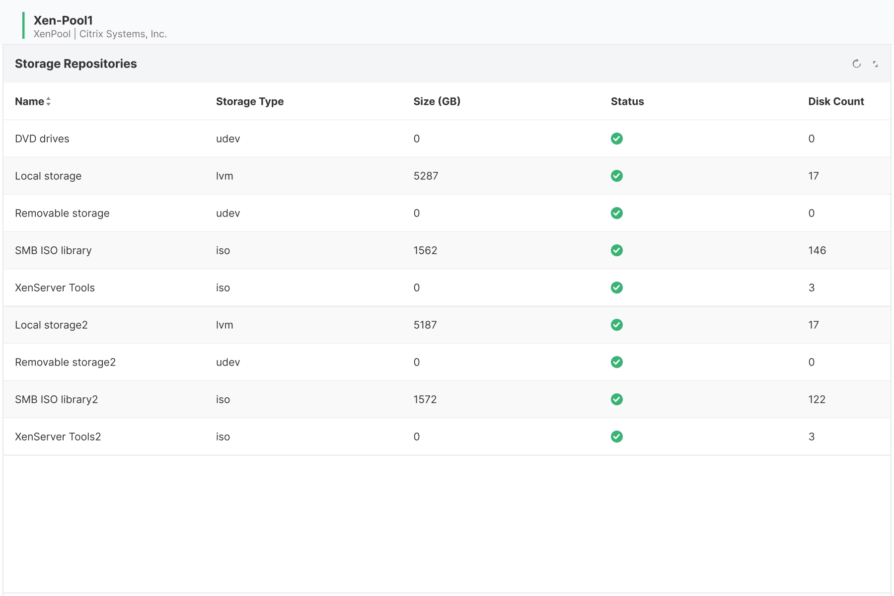Click the Status column header
Image resolution: width=894 pixels, height=596 pixels.
[627, 101]
